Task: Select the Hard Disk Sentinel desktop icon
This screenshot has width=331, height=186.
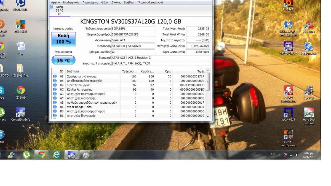Action: [x=309, y=116]
